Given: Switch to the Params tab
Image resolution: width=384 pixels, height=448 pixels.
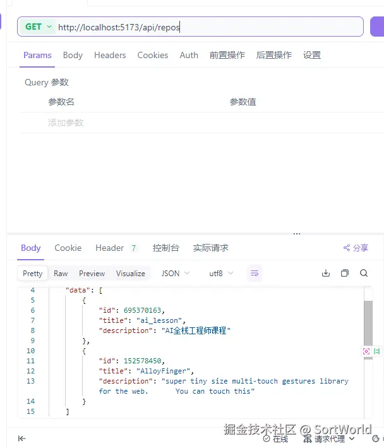Looking at the screenshot, I should [x=37, y=55].
